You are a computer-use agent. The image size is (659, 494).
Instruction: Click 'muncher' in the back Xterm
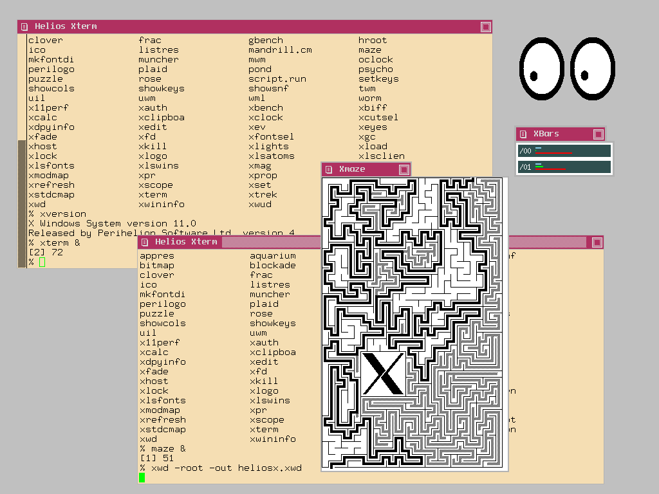158,60
